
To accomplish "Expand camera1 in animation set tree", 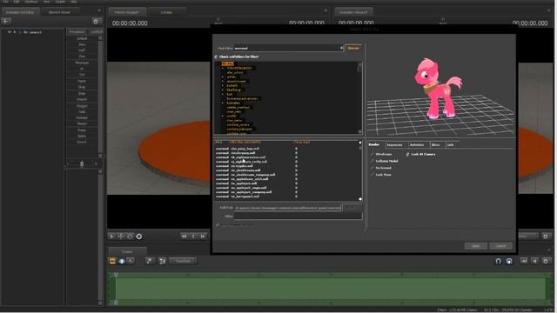I will 15,32.
